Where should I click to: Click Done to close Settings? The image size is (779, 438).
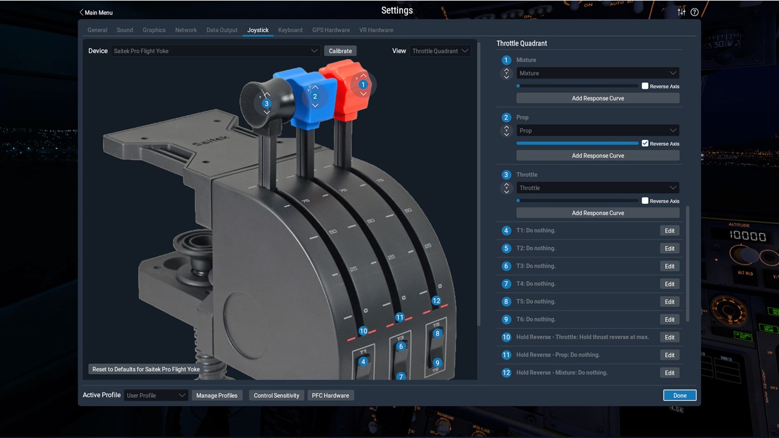pos(680,395)
